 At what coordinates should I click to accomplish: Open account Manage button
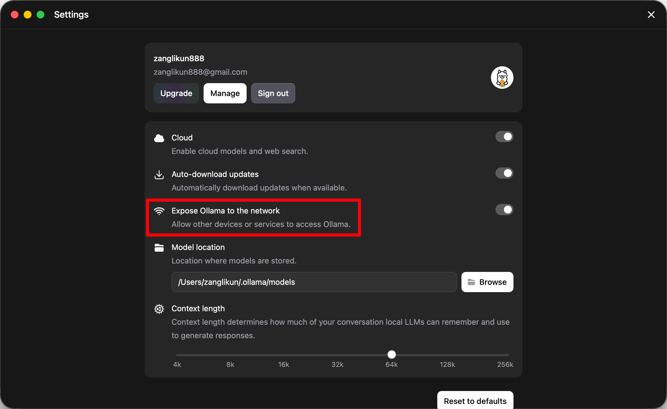click(x=225, y=93)
